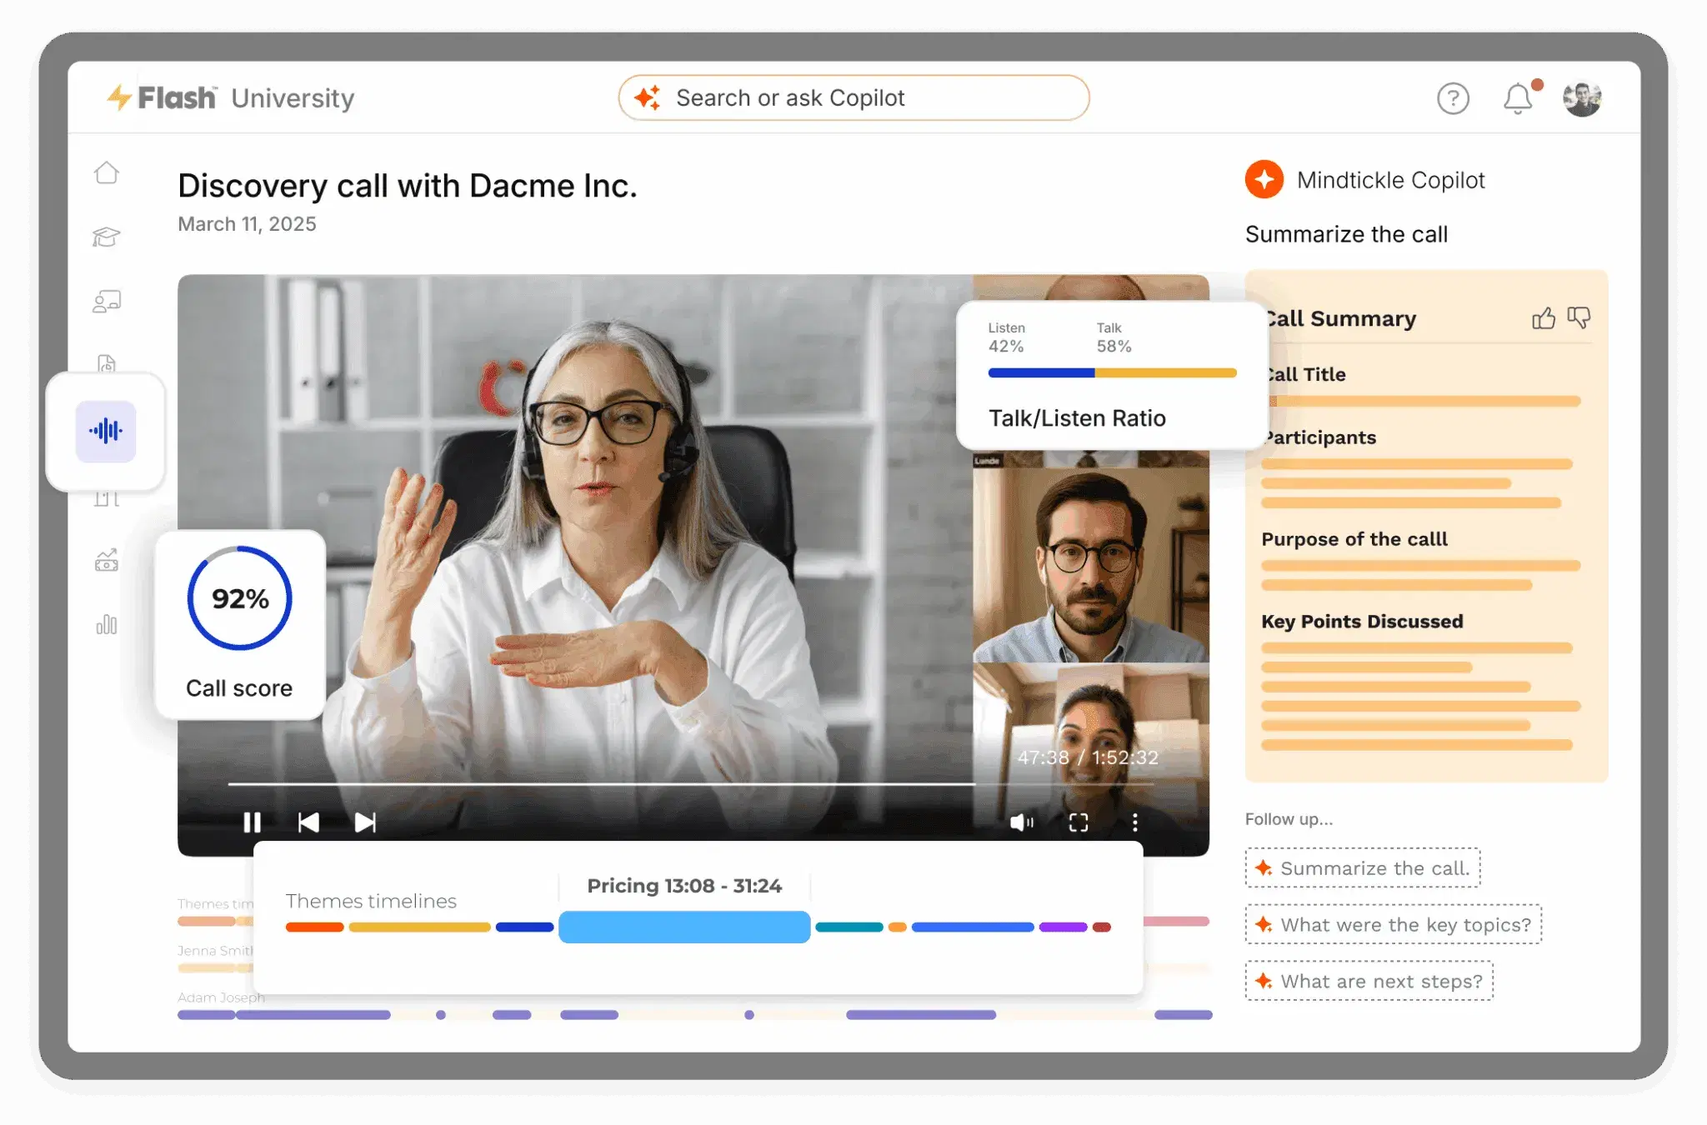The image size is (1707, 1125).
Task: Give thumbs down to the Call Summary
Action: [1579, 317]
